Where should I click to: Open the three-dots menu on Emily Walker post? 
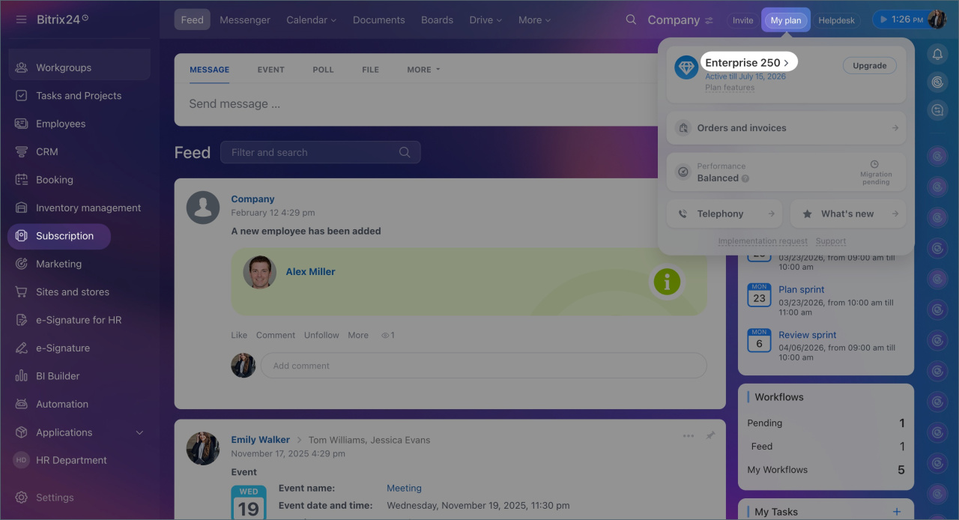pyautogui.click(x=688, y=435)
